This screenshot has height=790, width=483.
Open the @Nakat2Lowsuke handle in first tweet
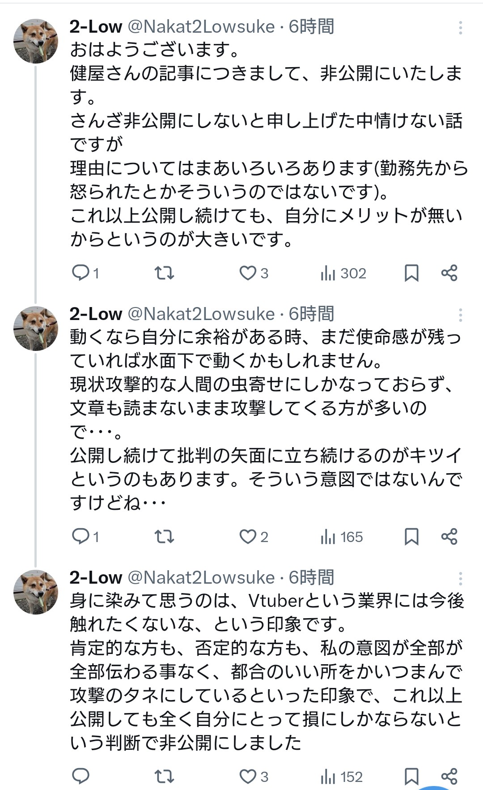coord(201,27)
